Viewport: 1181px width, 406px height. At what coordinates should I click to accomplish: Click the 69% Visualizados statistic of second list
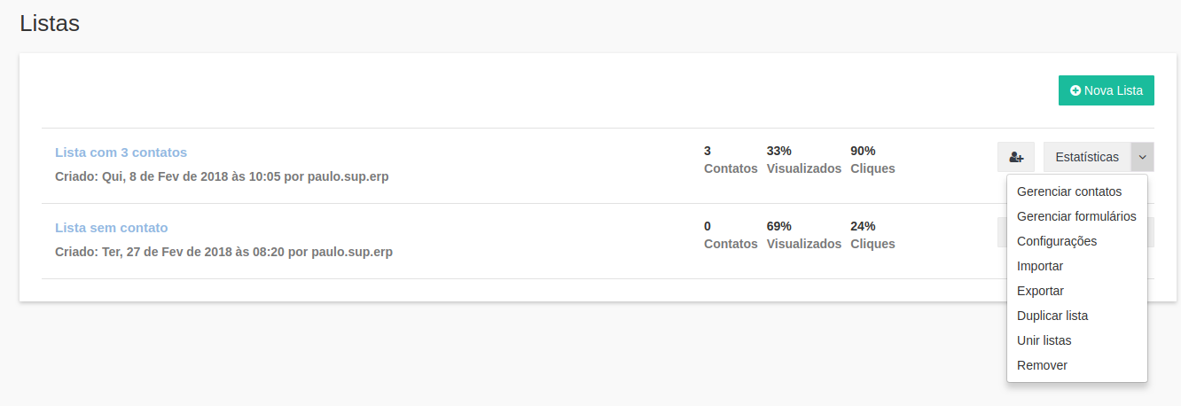click(803, 235)
